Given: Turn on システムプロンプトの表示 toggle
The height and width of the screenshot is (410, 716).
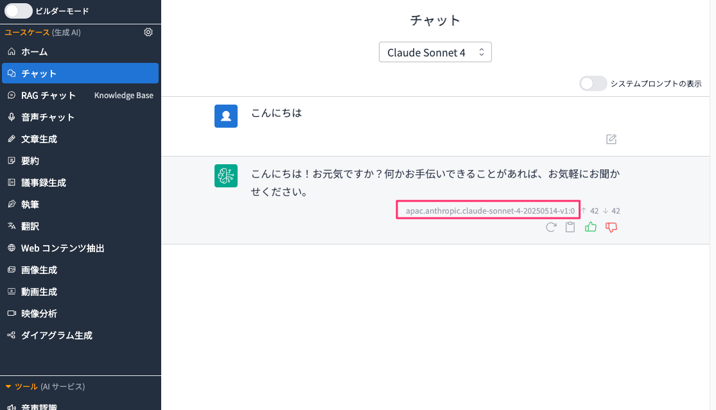Looking at the screenshot, I should point(593,83).
